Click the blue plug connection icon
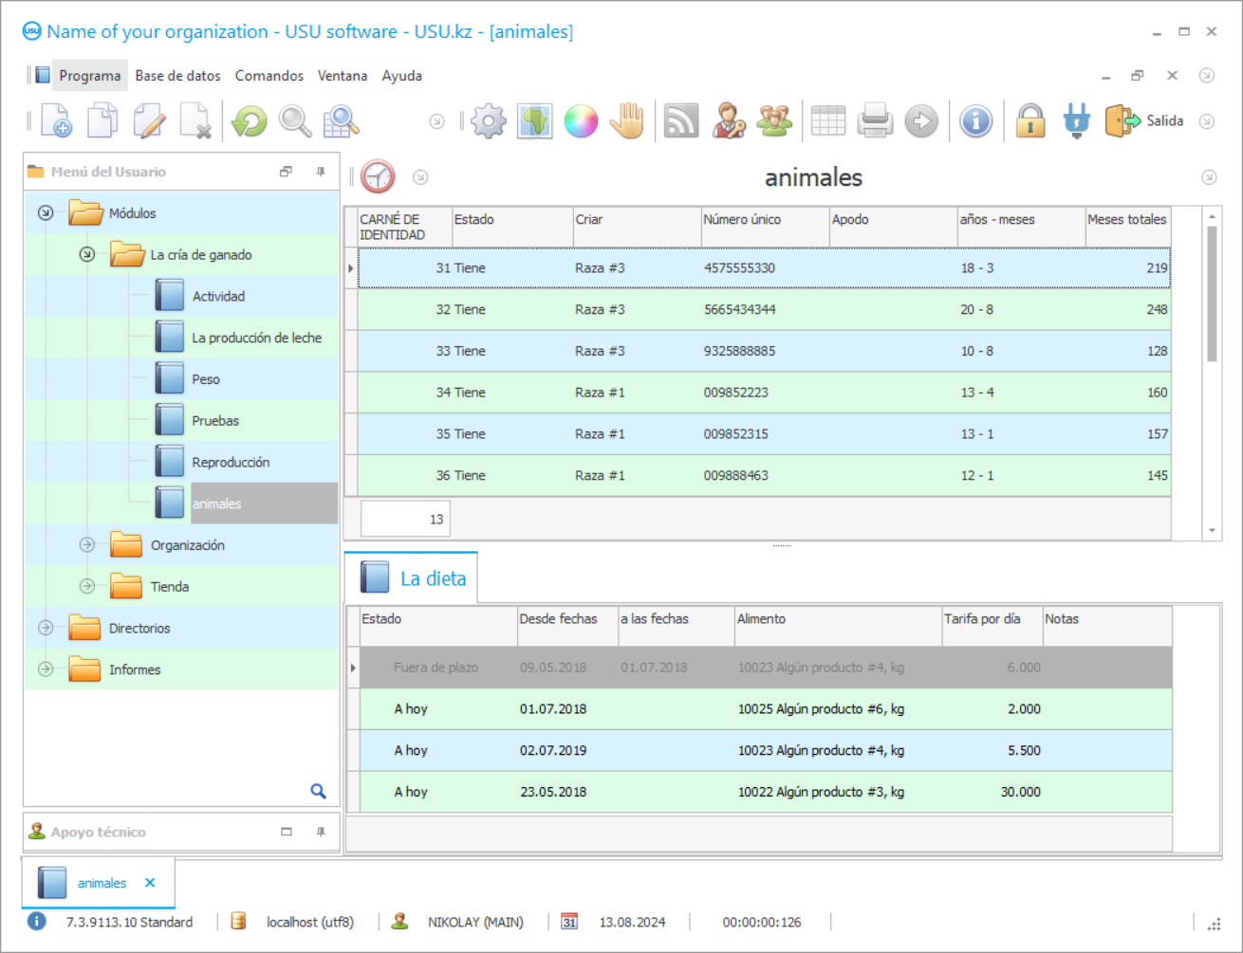1243x953 pixels. [x=1077, y=121]
